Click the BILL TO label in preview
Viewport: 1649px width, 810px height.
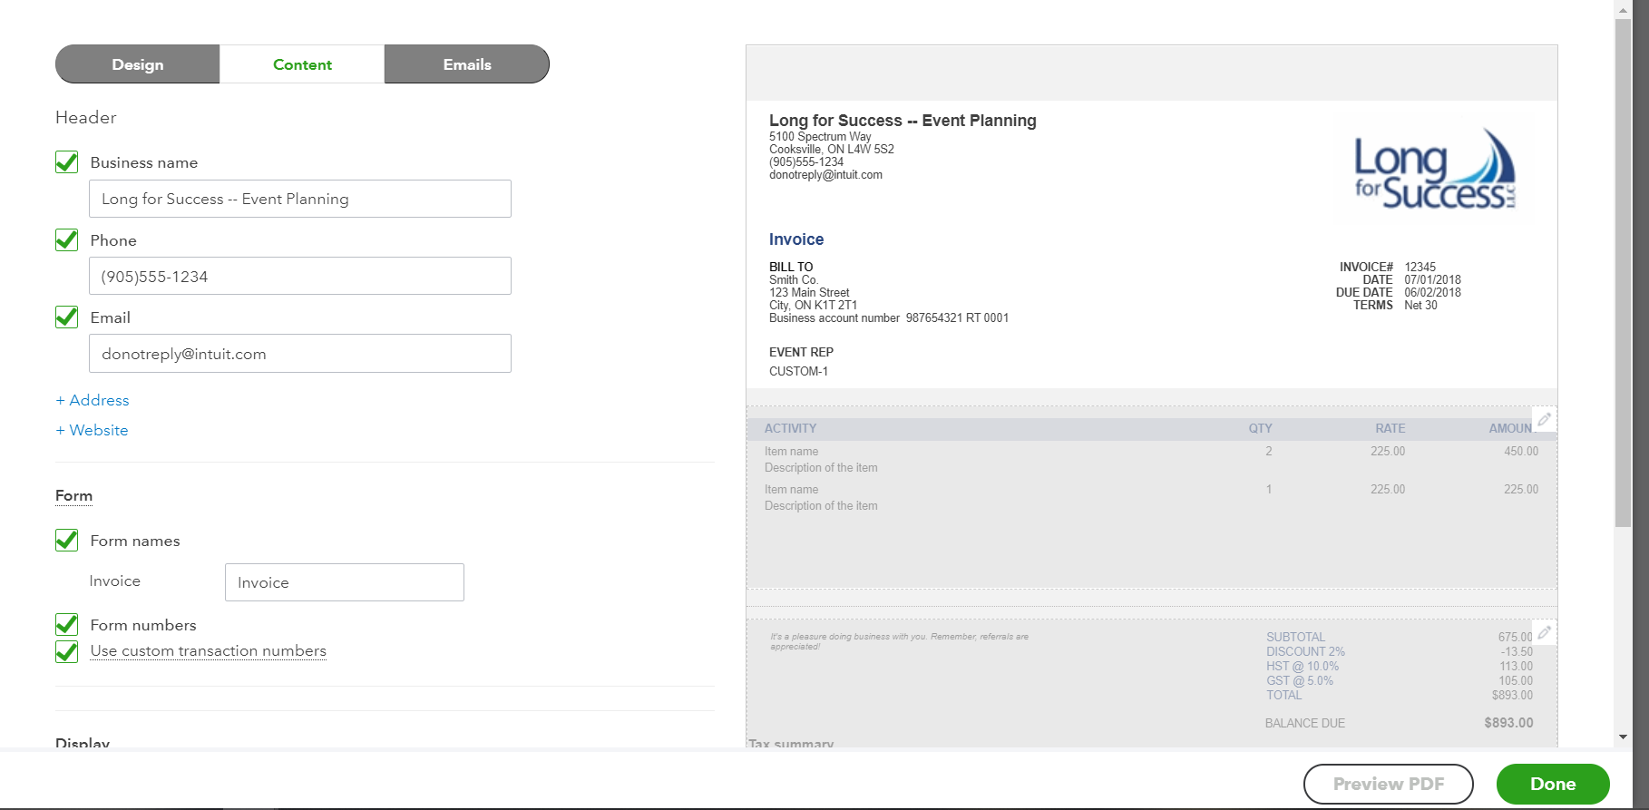click(x=791, y=267)
